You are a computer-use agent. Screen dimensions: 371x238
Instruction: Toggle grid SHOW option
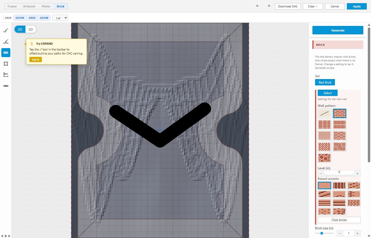[x=20, y=18]
